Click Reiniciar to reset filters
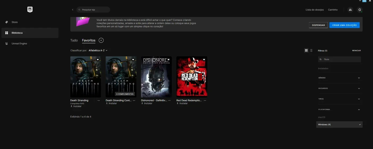Image resolution: width=373 pixels, height=149 pixels. [x=356, y=50]
